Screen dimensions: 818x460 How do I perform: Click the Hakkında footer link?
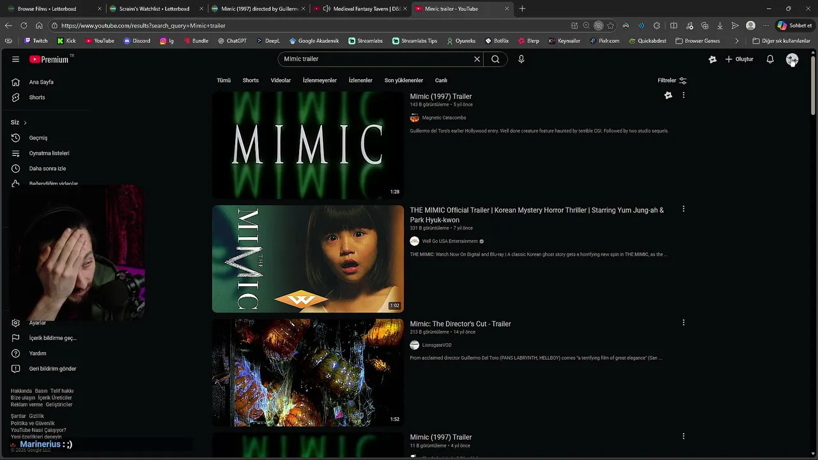coord(21,391)
